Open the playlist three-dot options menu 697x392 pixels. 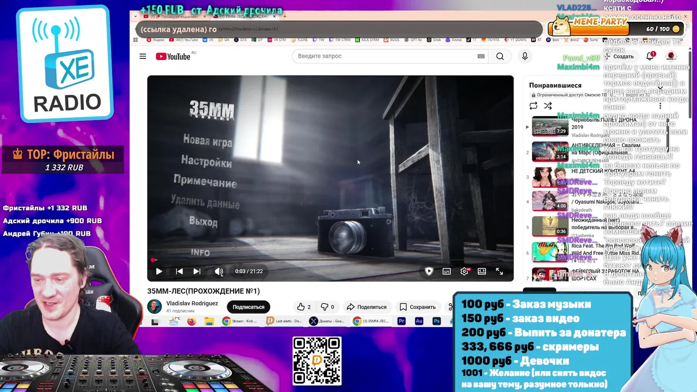pos(660,106)
